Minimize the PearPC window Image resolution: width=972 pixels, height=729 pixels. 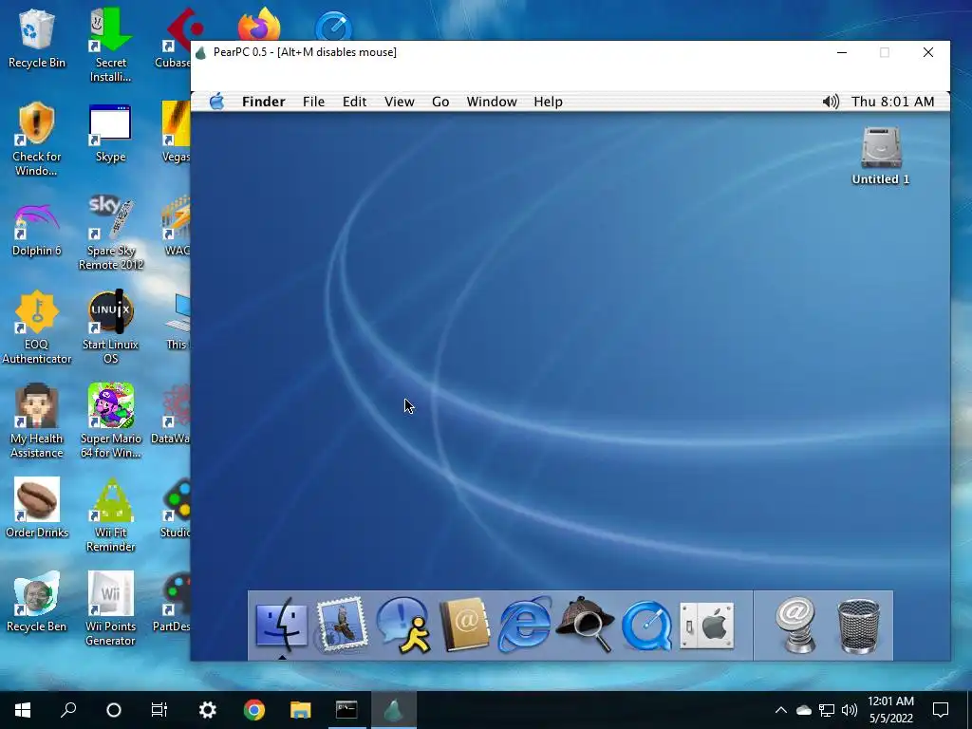pyautogui.click(x=842, y=52)
